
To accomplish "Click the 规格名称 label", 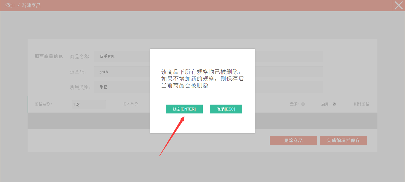I will pos(44,104).
